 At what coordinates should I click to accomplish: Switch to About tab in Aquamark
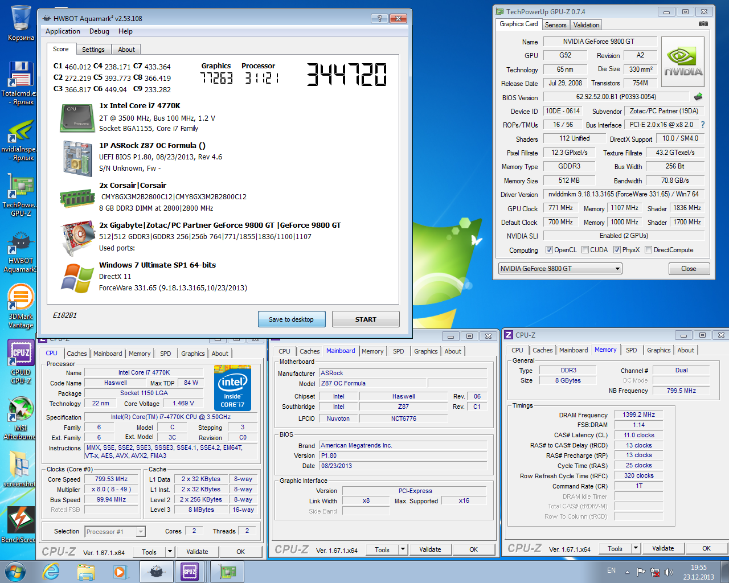[126, 50]
